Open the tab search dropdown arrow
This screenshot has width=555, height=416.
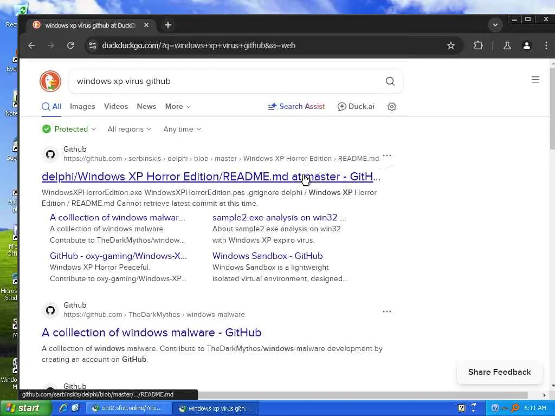495,25
